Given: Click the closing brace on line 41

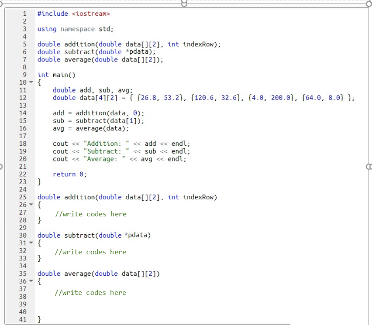Looking at the screenshot, I should point(39,319).
